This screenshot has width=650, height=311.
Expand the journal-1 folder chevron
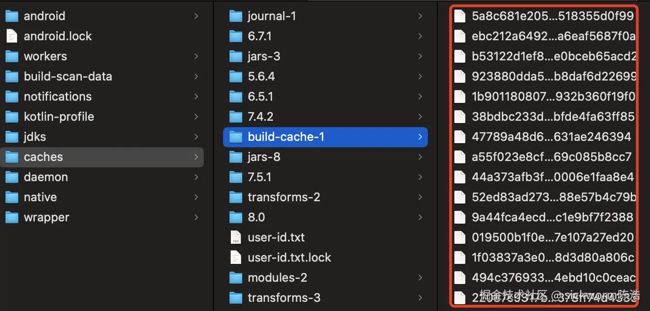(x=420, y=16)
